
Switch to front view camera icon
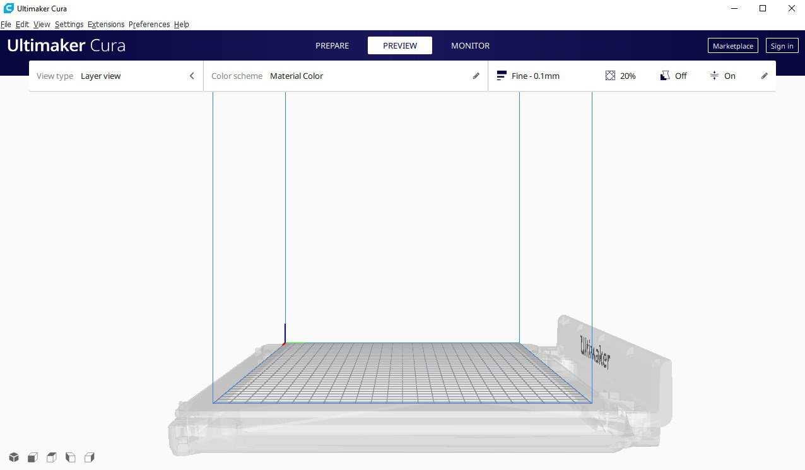[33, 457]
